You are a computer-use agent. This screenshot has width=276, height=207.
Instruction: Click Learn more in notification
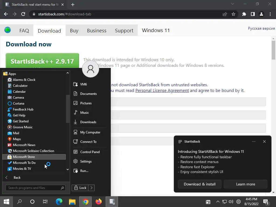tap(246, 184)
